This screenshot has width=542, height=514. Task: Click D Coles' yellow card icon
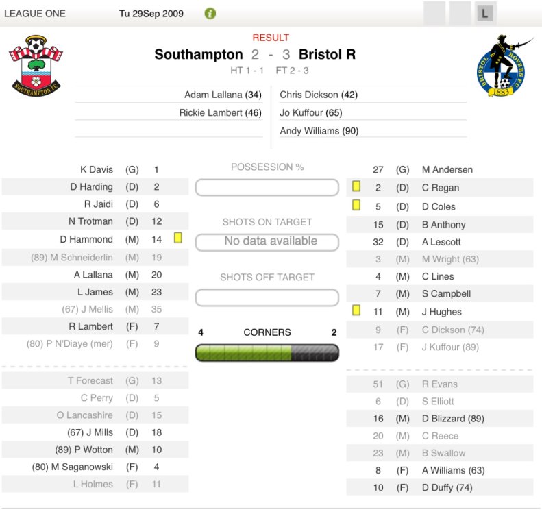356,205
